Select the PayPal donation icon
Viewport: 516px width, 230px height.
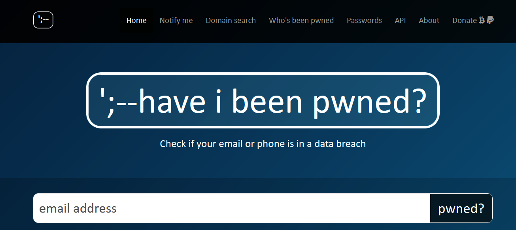pyautogui.click(x=490, y=20)
